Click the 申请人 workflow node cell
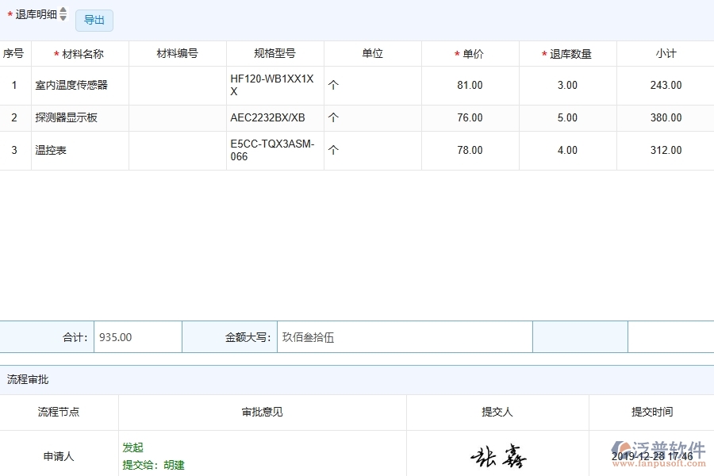This screenshot has width=714, height=476. (x=58, y=456)
